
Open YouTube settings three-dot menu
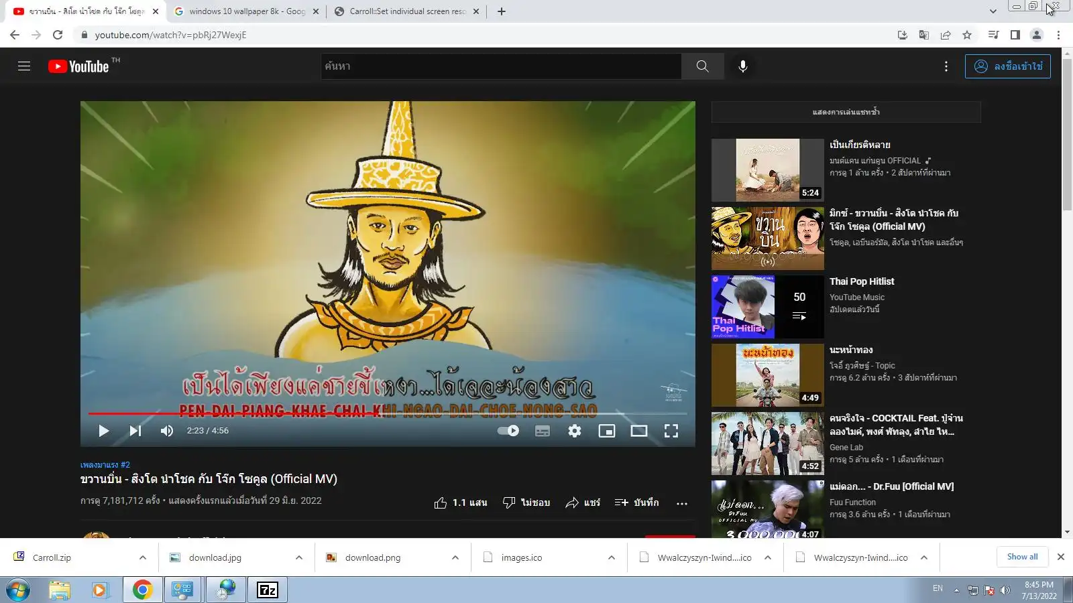946,66
